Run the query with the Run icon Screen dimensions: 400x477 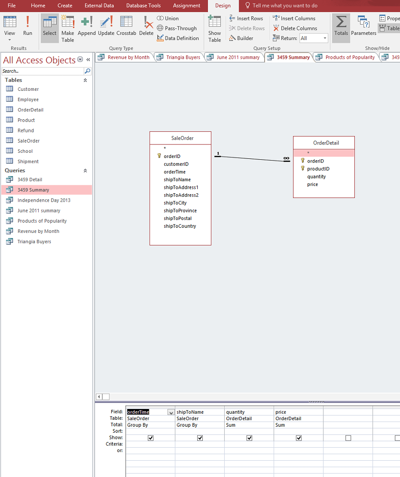27,26
